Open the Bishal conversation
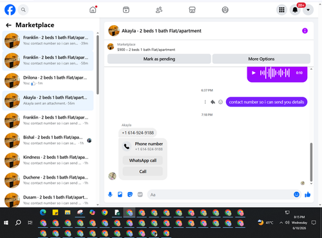The image size is (322, 238). 48,141
